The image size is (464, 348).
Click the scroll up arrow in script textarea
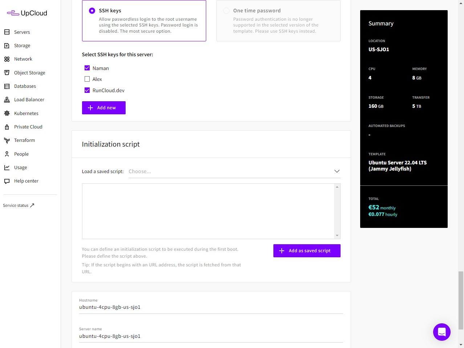pos(337,187)
